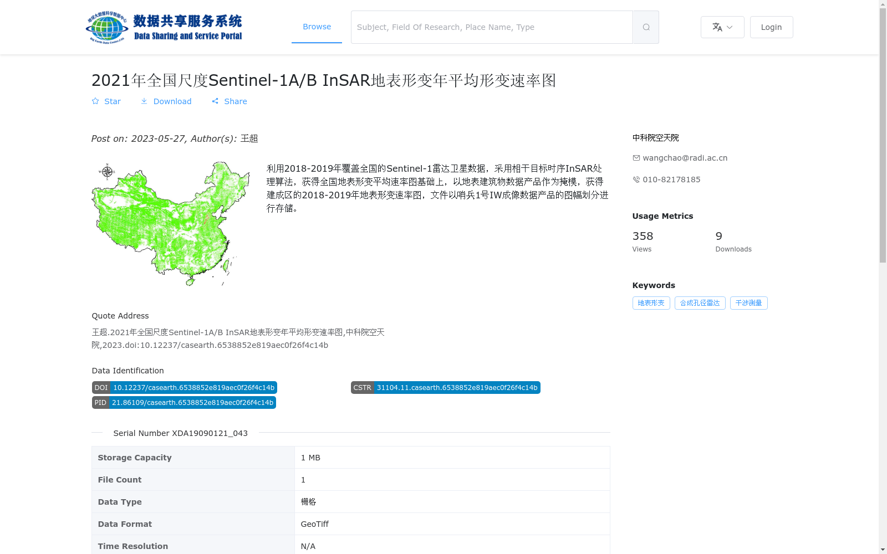This screenshot has height=554, width=887.
Task: Click the dataset title heading
Action: (324, 80)
